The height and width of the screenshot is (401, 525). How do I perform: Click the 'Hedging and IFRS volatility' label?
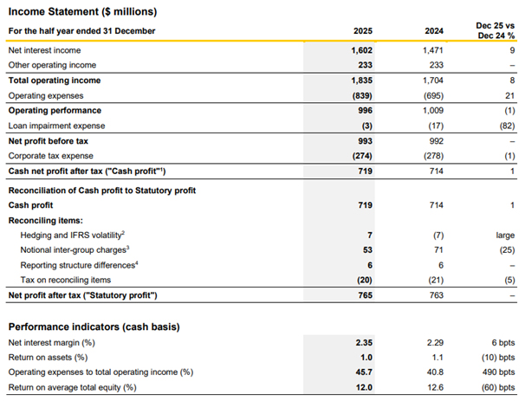point(76,235)
